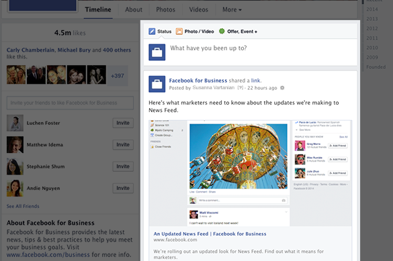The height and width of the screenshot is (261, 393).
Task: Click Matthew Idema's profile picture
Action: click(15, 145)
